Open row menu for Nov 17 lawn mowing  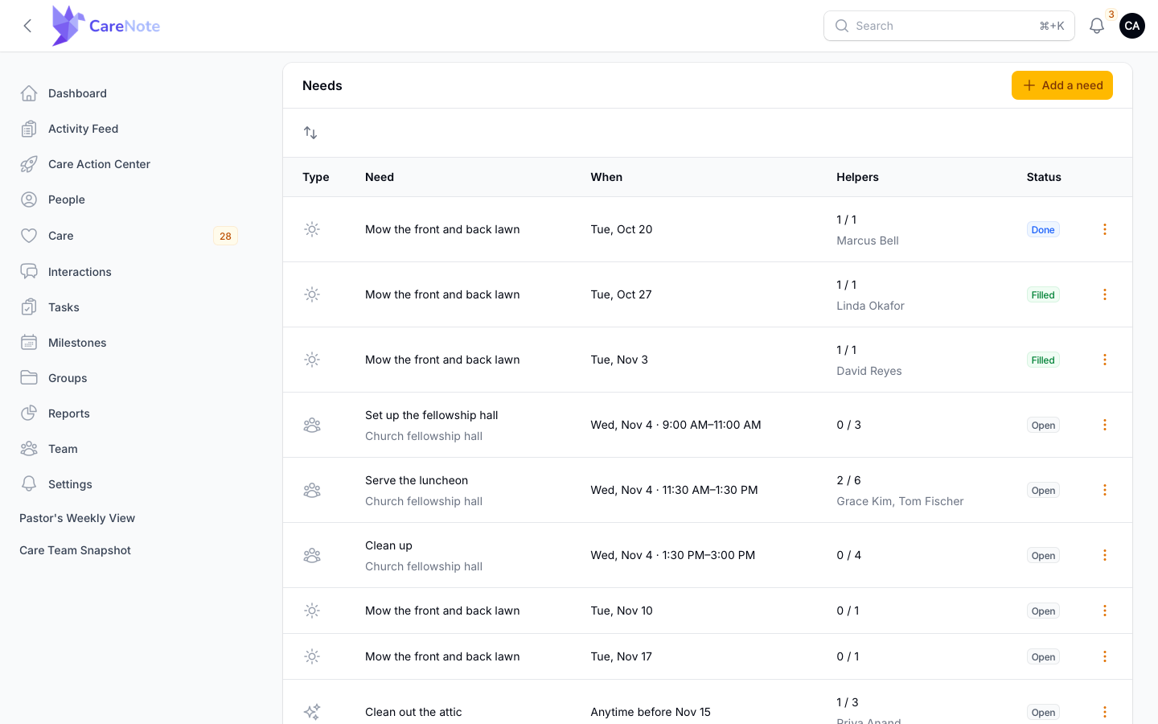click(x=1105, y=656)
